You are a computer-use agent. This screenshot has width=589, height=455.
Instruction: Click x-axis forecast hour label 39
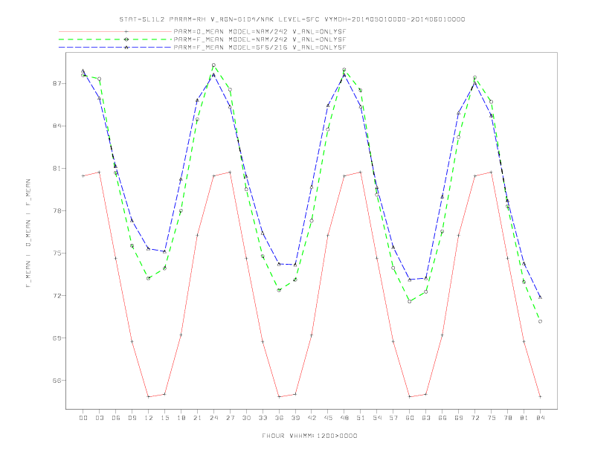pos(295,418)
